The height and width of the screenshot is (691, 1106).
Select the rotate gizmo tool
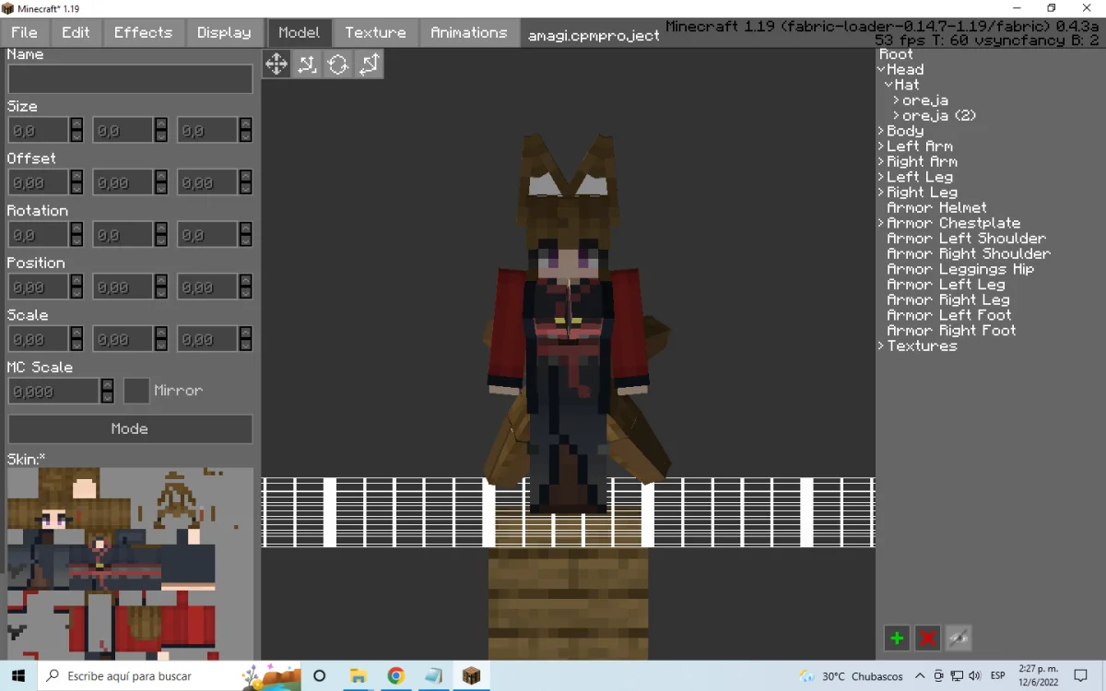point(338,64)
